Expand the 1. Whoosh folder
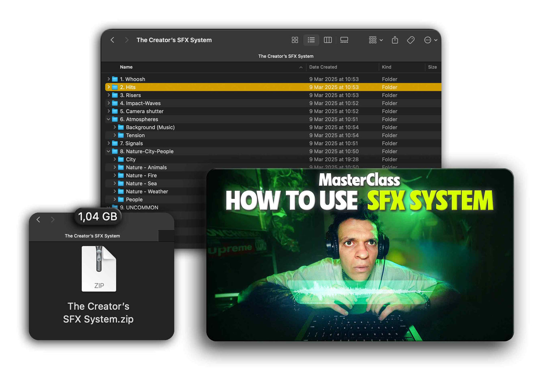The height and width of the screenshot is (369, 542). tap(108, 79)
